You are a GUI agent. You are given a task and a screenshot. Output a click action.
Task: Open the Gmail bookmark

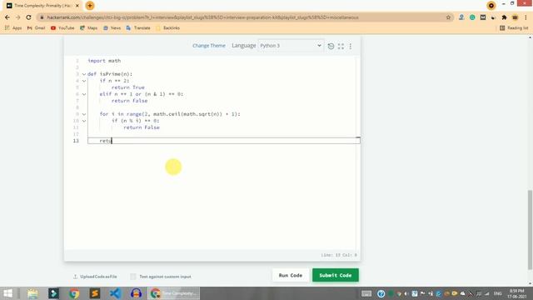pos(36,27)
